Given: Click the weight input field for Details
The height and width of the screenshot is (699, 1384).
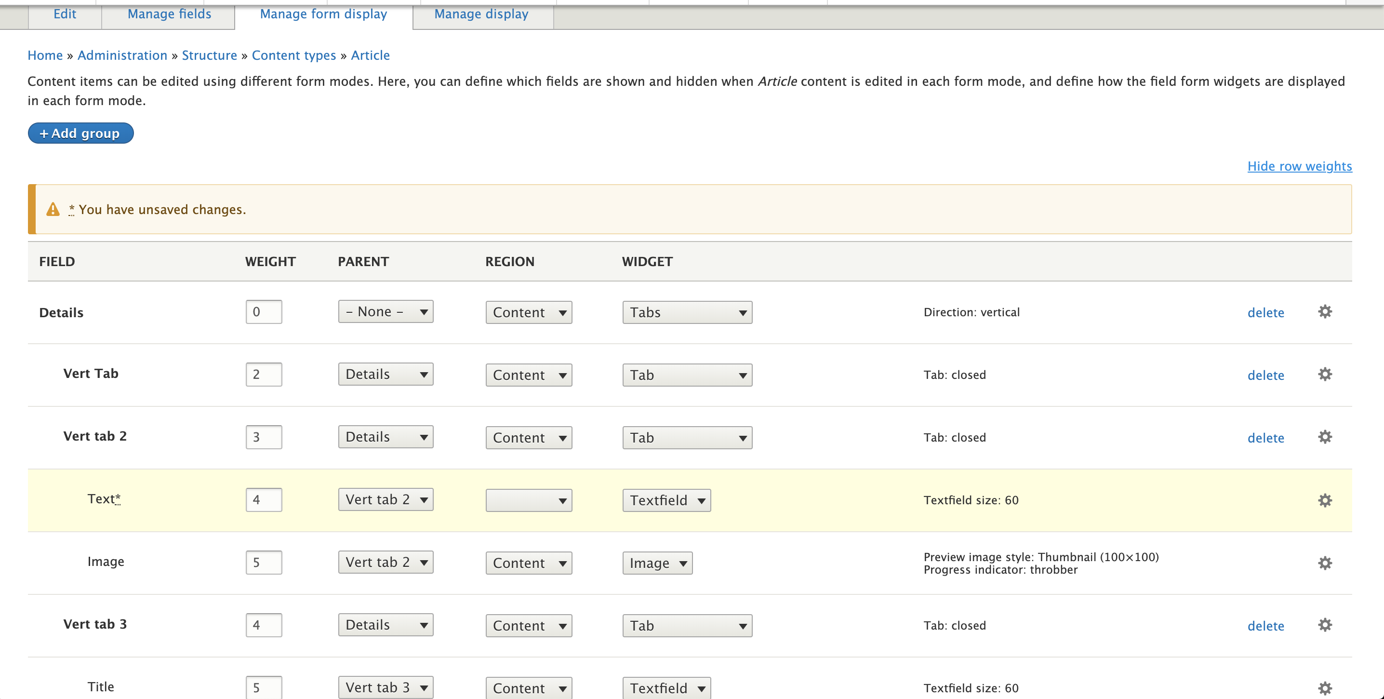Looking at the screenshot, I should click(x=263, y=311).
